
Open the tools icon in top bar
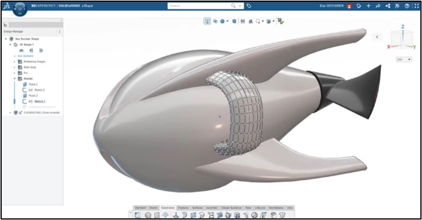(397, 5)
